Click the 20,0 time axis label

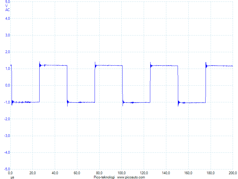click(32, 173)
